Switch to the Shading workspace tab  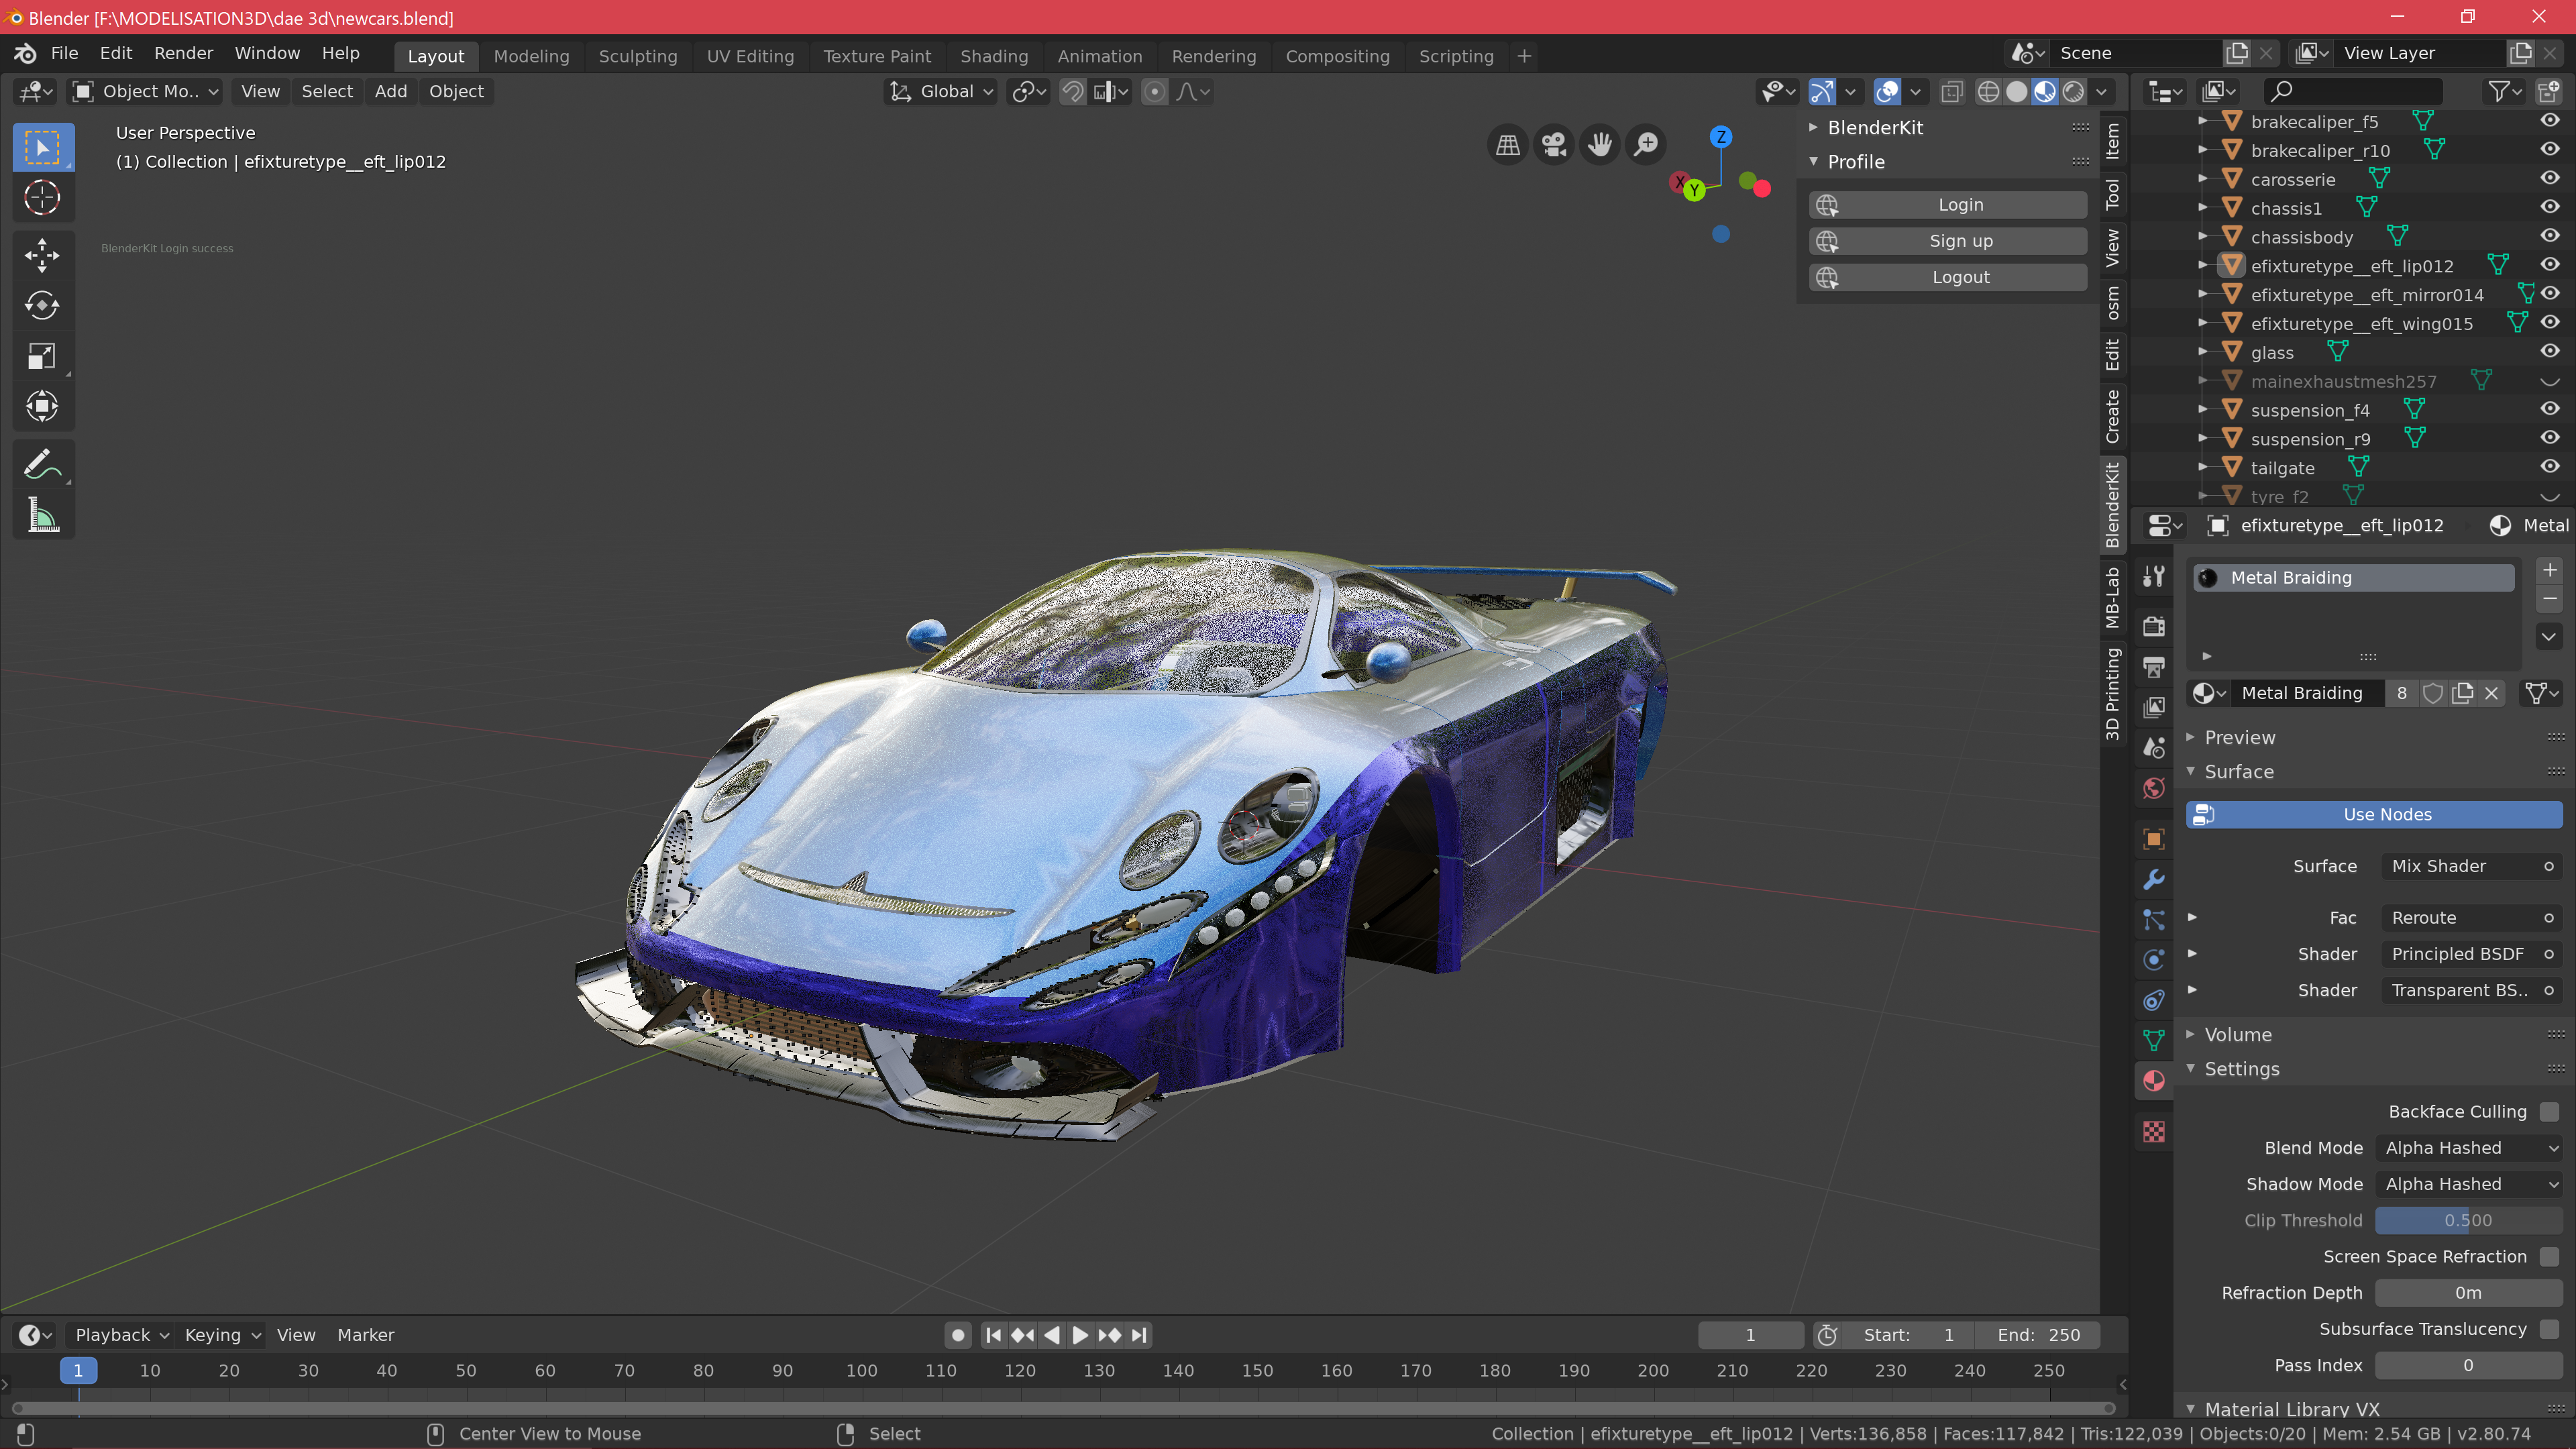[x=993, y=56]
